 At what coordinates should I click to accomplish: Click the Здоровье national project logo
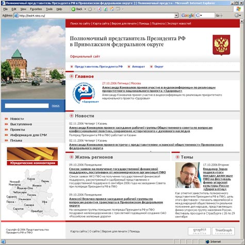click(x=85, y=93)
